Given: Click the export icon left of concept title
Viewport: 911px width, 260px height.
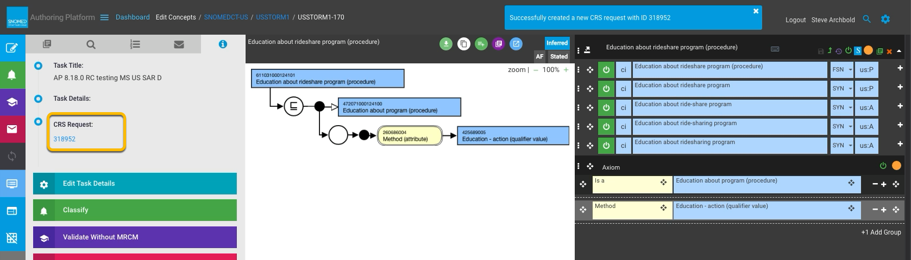Looking at the screenshot, I should tap(587, 50).
